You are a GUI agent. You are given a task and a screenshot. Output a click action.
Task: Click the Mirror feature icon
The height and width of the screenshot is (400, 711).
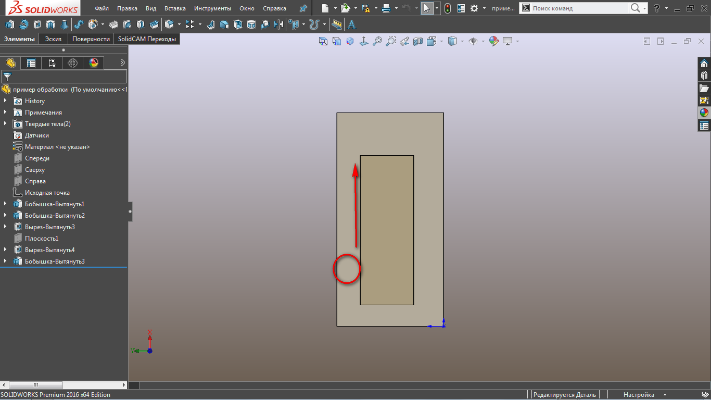(279, 24)
